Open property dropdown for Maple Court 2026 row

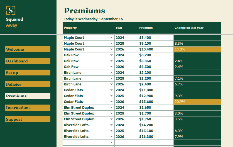click(111, 49)
